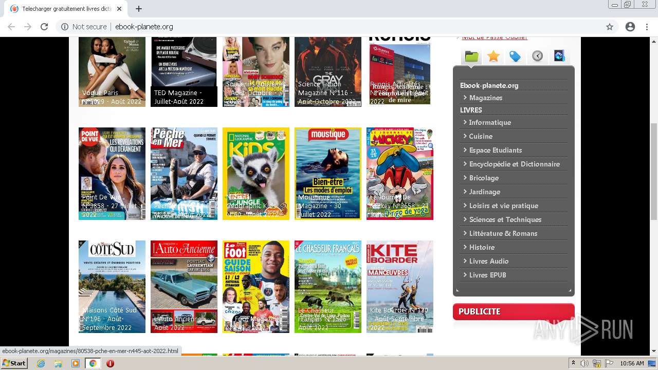The image size is (658, 370).
Task: Open the Pêche en Mer cover
Action: click(184, 174)
